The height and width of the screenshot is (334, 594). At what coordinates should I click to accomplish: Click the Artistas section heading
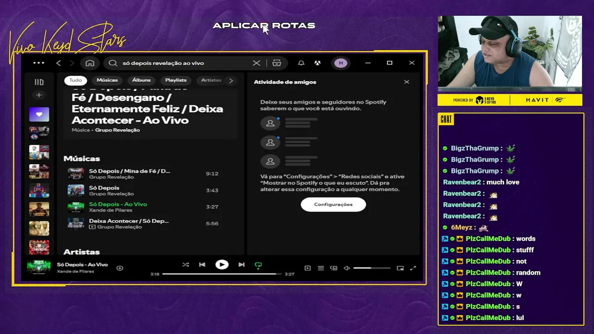[82, 252]
